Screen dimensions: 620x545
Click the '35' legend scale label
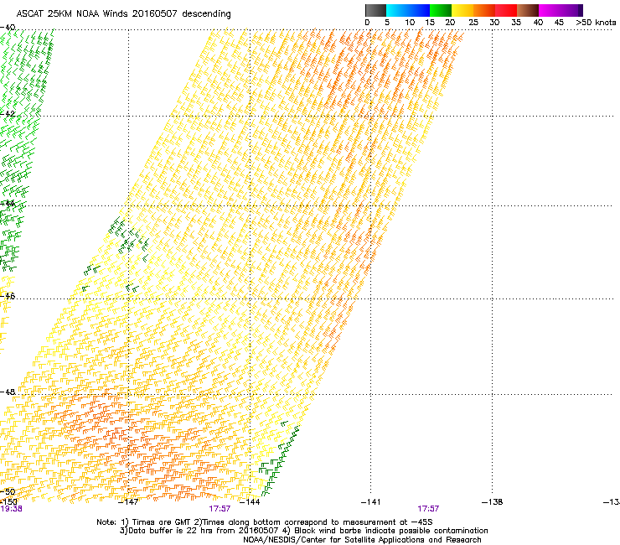click(x=516, y=23)
